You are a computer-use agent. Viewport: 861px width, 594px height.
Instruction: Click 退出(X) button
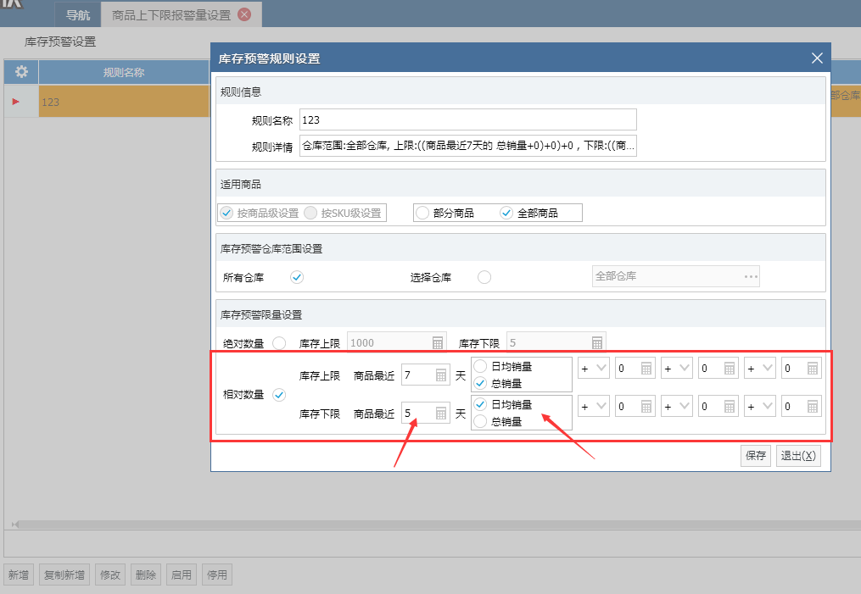coord(798,455)
